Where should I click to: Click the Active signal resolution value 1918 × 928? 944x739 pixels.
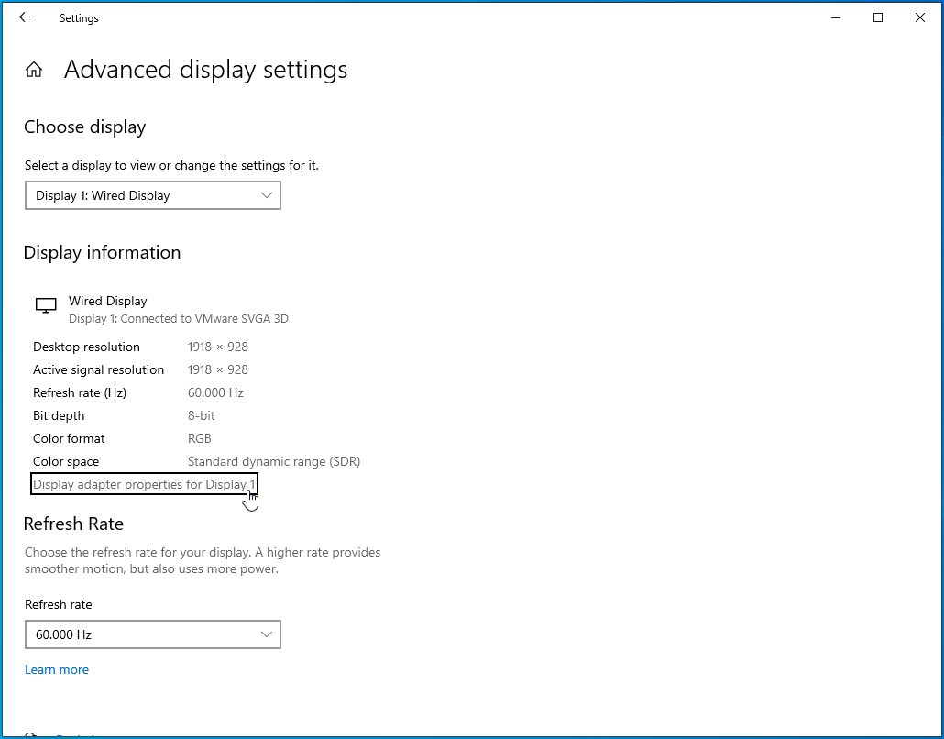tap(218, 369)
